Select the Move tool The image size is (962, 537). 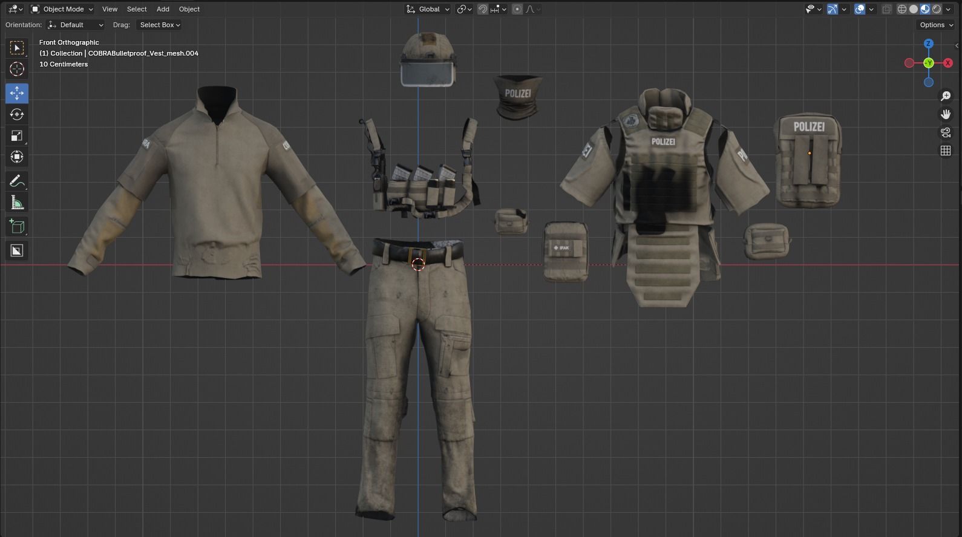[17, 93]
